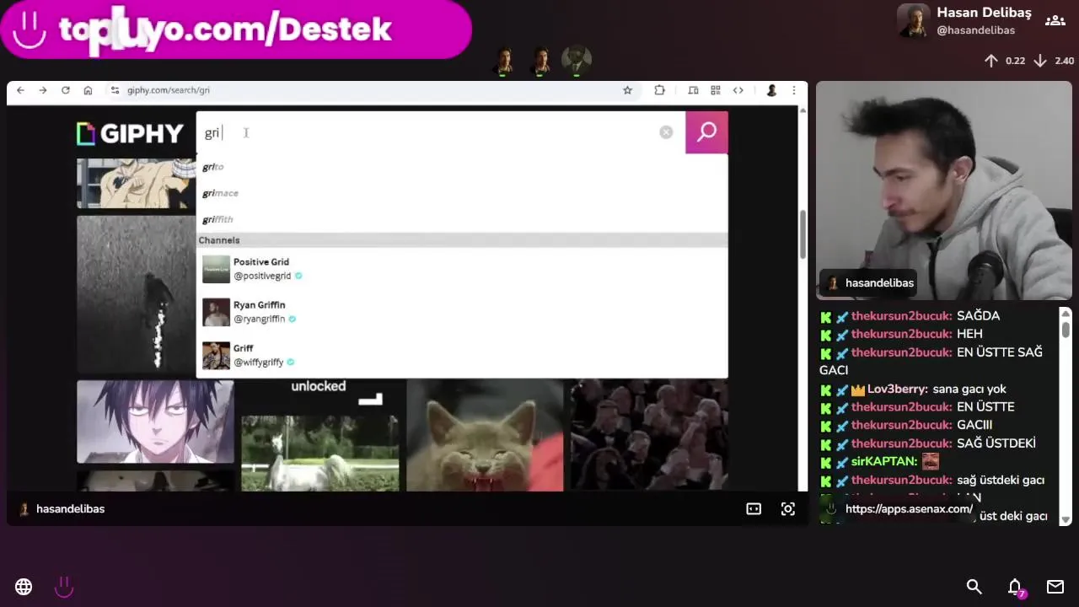Click the second participant avatar at top
The image size is (1079, 607).
point(541,62)
